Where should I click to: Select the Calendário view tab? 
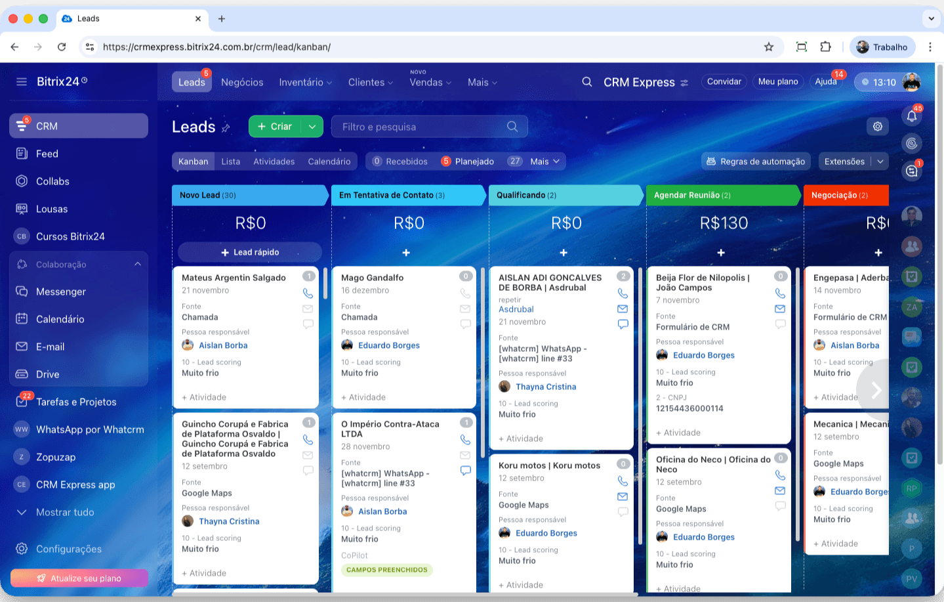pos(329,161)
